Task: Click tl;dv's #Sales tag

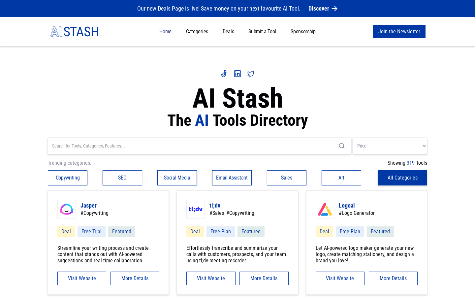Action: click(x=217, y=213)
